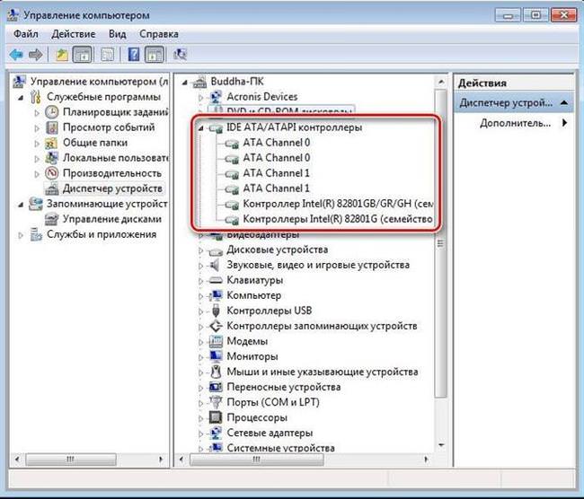Click the Up one level folder icon
This screenshot has width=584, height=499.
62,55
